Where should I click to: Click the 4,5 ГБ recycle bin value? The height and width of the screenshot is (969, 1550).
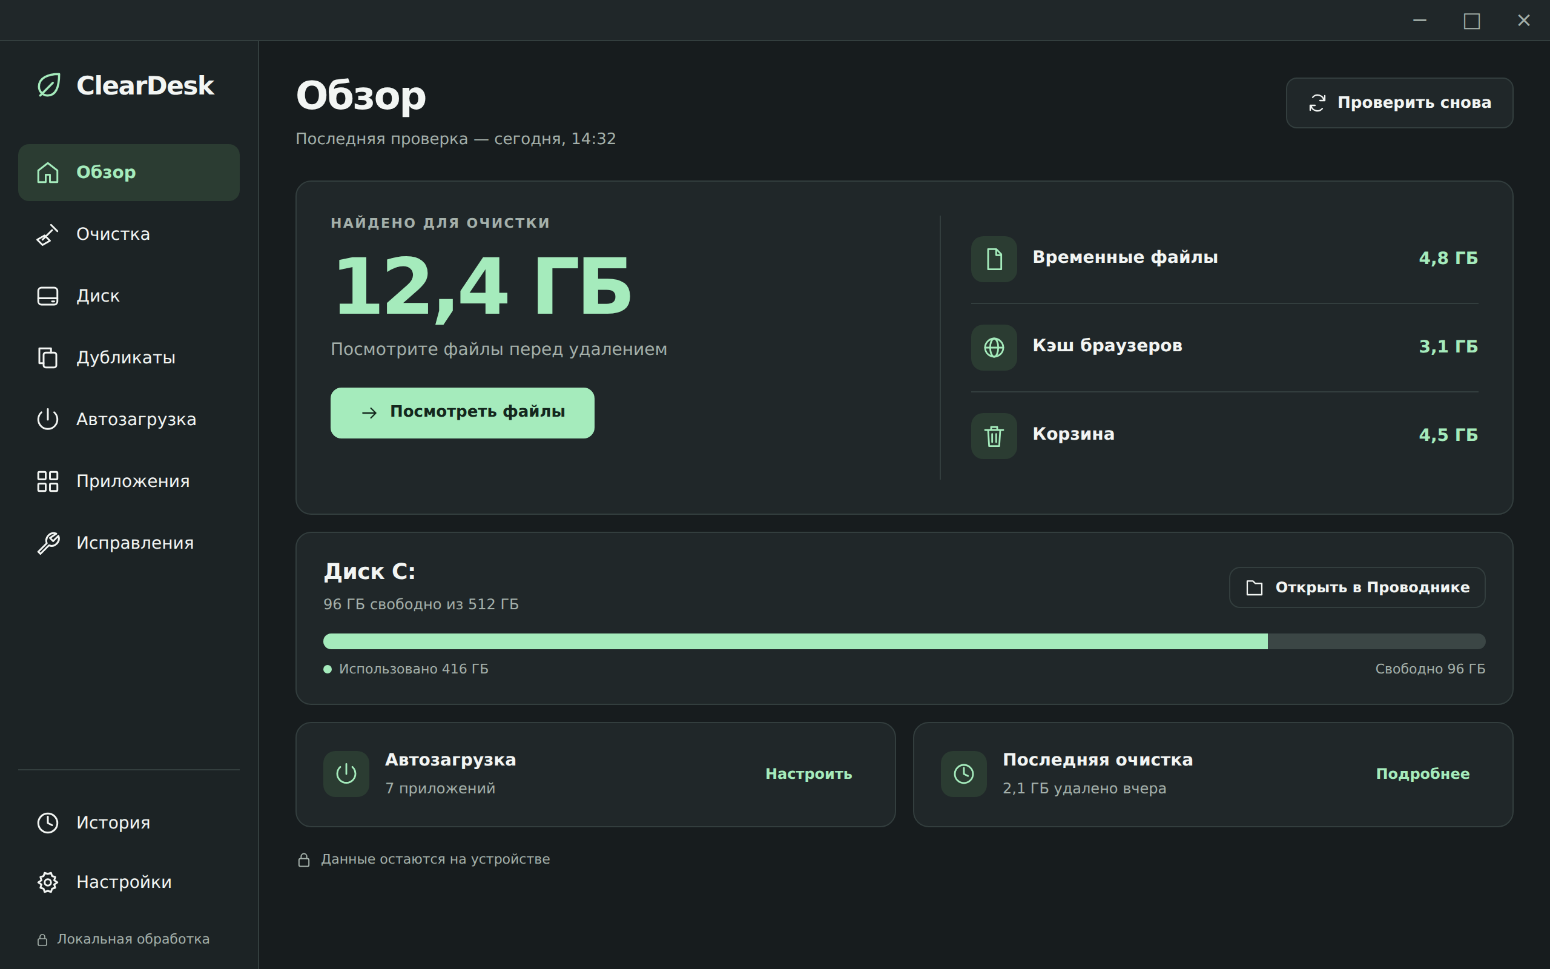pyautogui.click(x=1448, y=435)
